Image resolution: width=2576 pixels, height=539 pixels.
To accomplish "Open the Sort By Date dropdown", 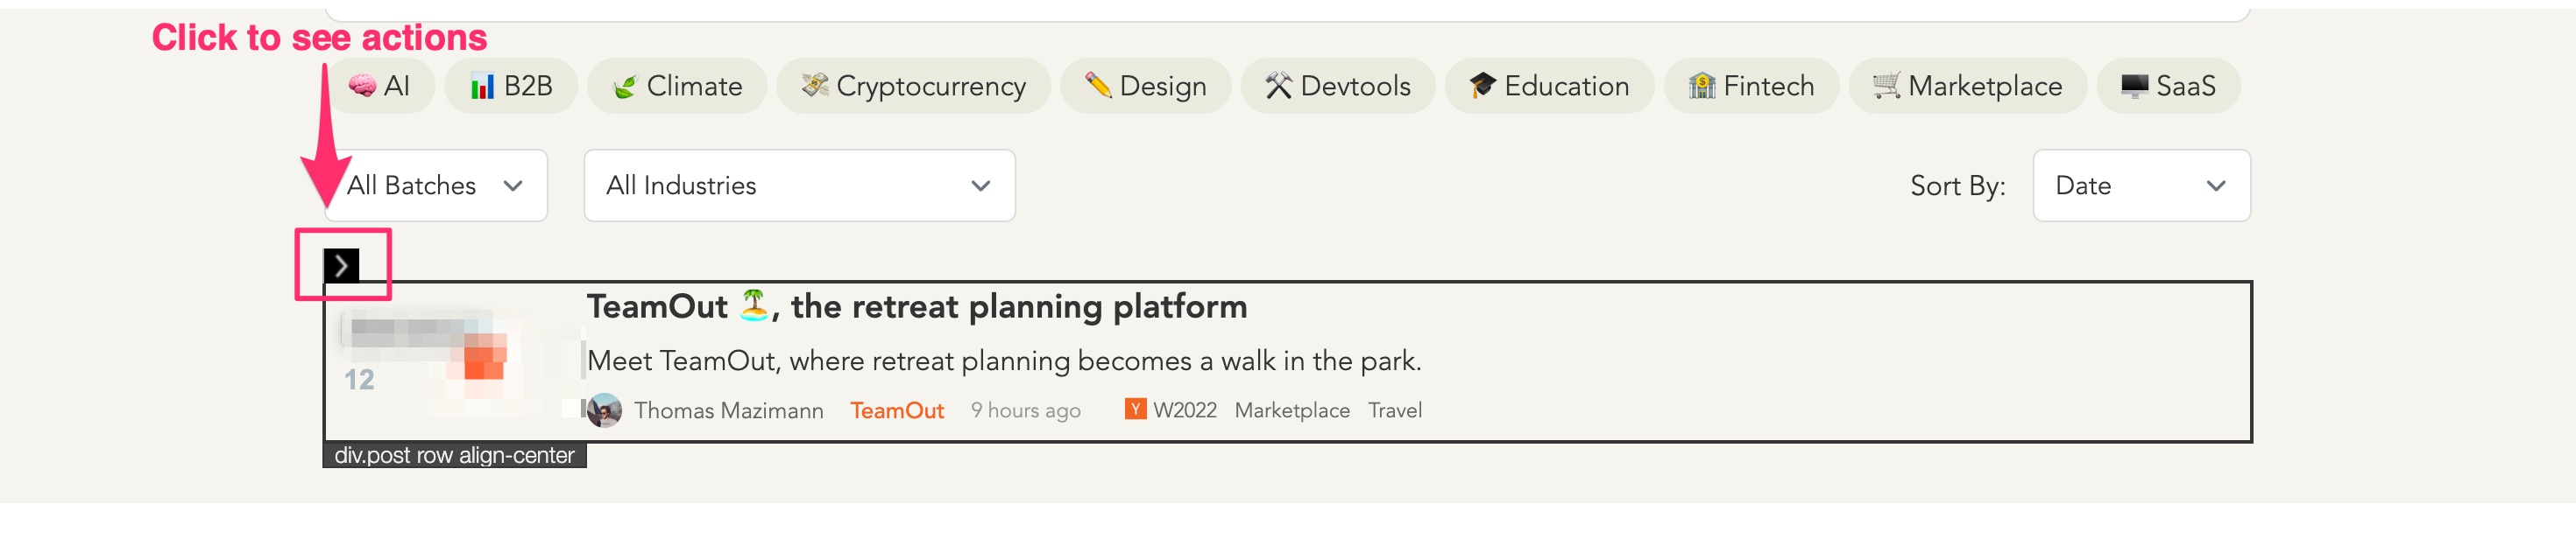I will point(2140,185).
